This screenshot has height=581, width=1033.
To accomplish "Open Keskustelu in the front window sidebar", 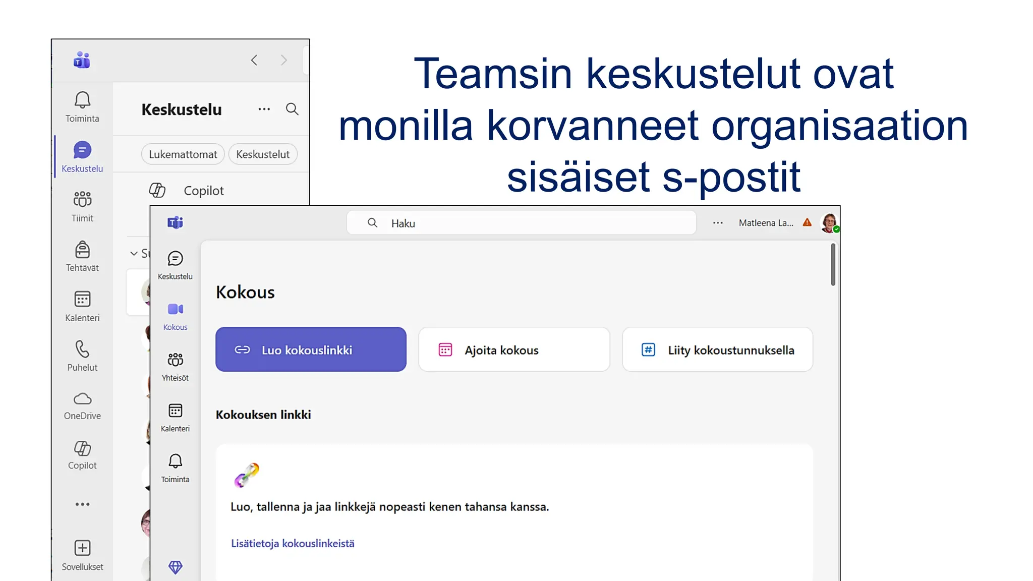I will [x=175, y=265].
